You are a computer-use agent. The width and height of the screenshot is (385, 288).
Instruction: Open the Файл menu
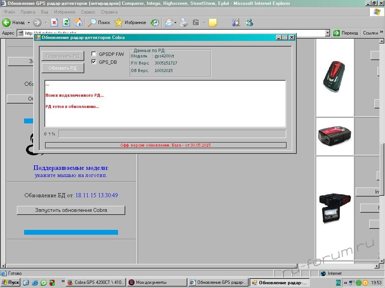tap(9, 12)
